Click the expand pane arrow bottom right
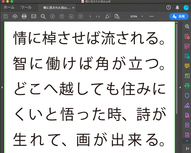The width and height of the screenshot is (191, 153). 187,149
